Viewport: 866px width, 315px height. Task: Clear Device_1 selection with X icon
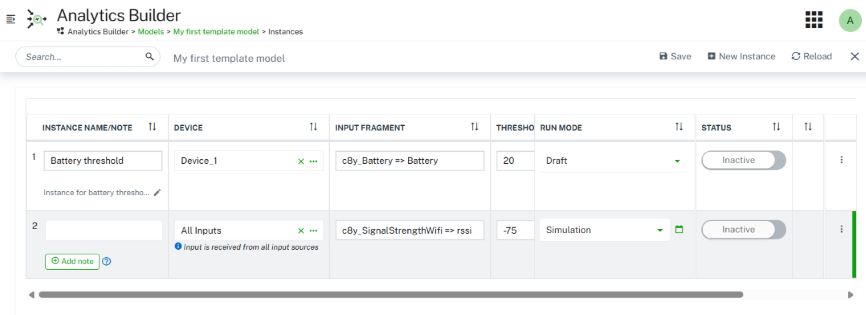[301, 161]
